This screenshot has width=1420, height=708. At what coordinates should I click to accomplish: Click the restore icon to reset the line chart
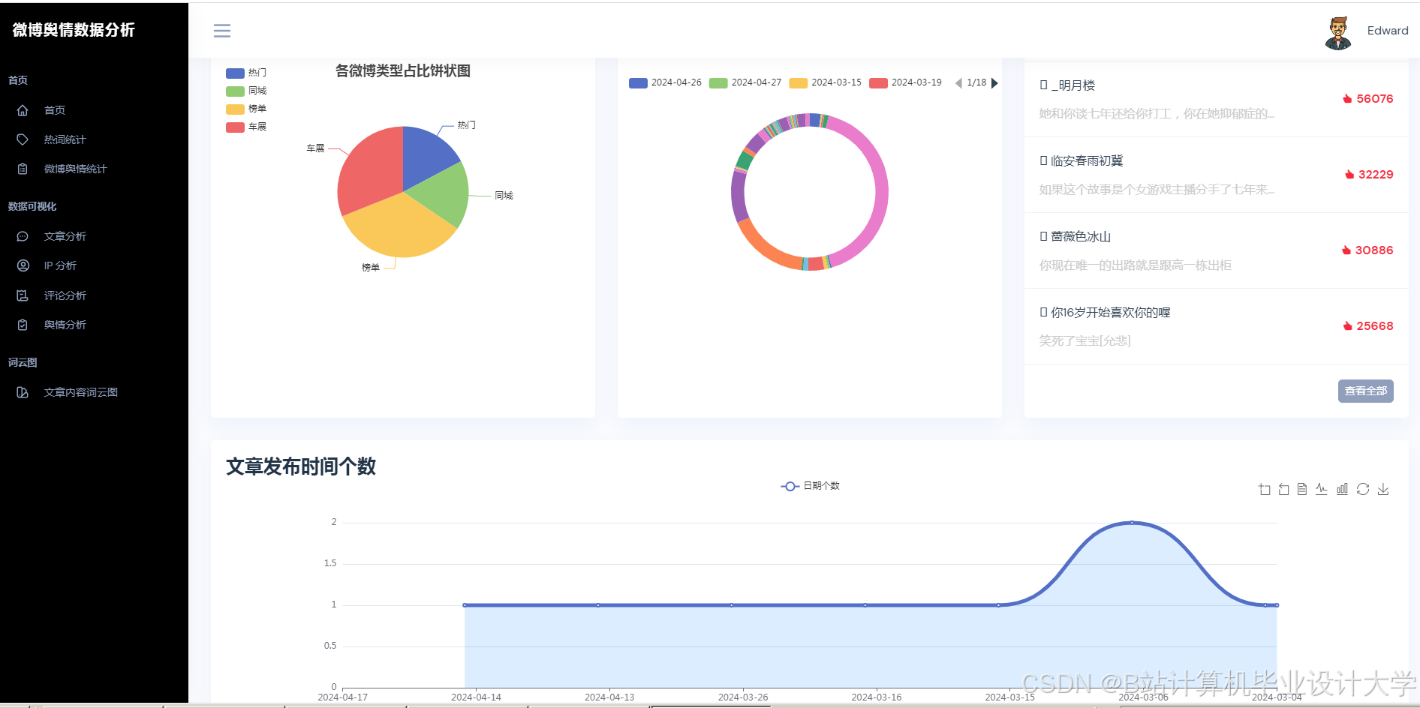click(1362, 489)
